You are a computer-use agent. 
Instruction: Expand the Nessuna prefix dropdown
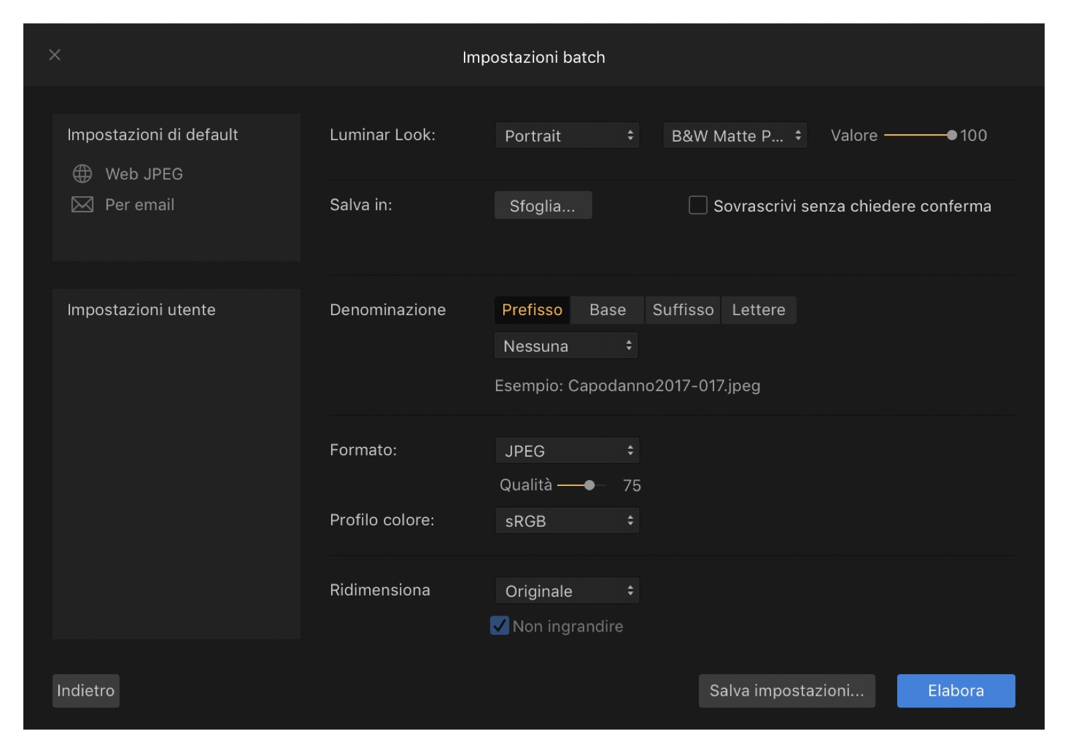tap(566, 346)
